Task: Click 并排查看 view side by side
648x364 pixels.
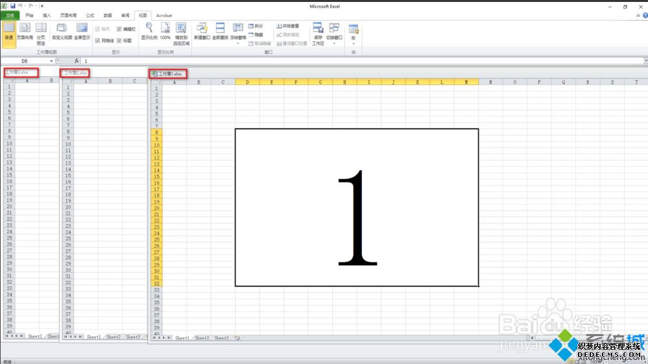Action: coord(287,26)
